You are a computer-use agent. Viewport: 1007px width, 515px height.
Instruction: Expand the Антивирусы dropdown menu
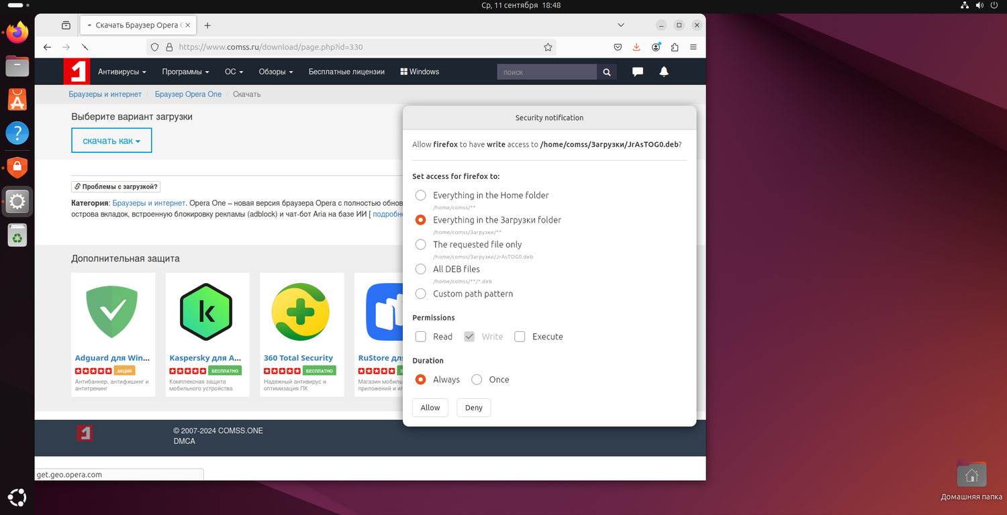123,72
